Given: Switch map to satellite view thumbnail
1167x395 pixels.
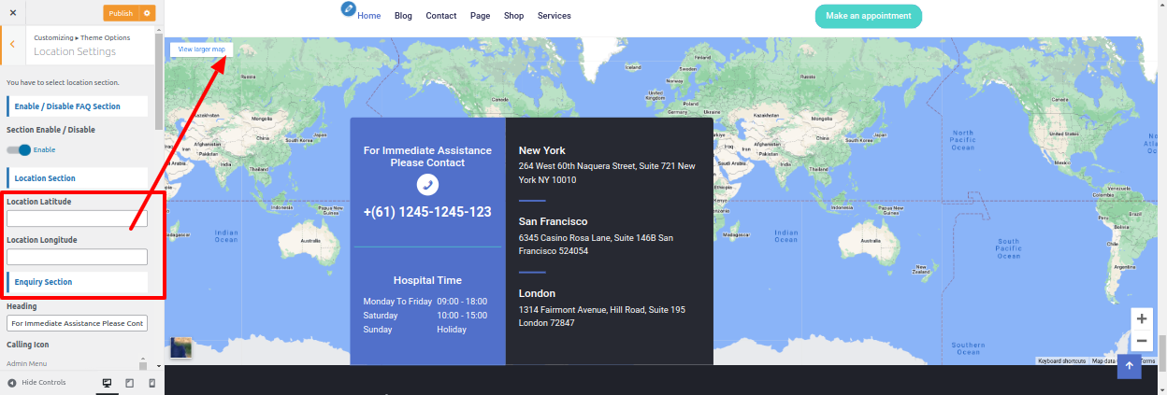Looking at the screenshot, I should point(180,347).
